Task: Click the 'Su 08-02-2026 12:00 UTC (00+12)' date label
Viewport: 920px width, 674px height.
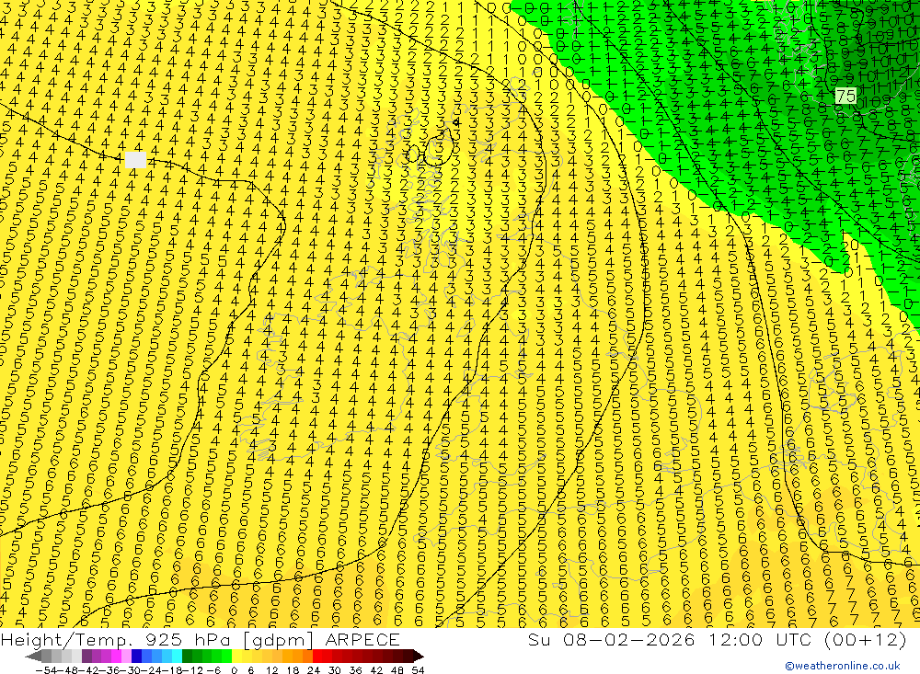Action: 717,639
